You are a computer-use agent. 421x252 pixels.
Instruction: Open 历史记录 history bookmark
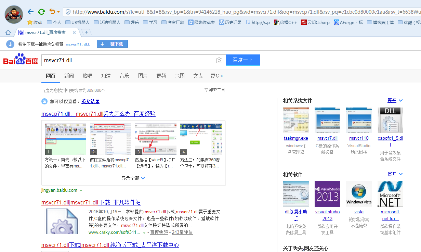pyautogui.click(x=230, y=23)
